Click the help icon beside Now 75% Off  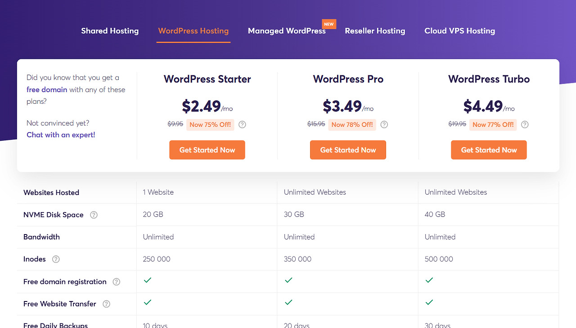click(242, 124)
